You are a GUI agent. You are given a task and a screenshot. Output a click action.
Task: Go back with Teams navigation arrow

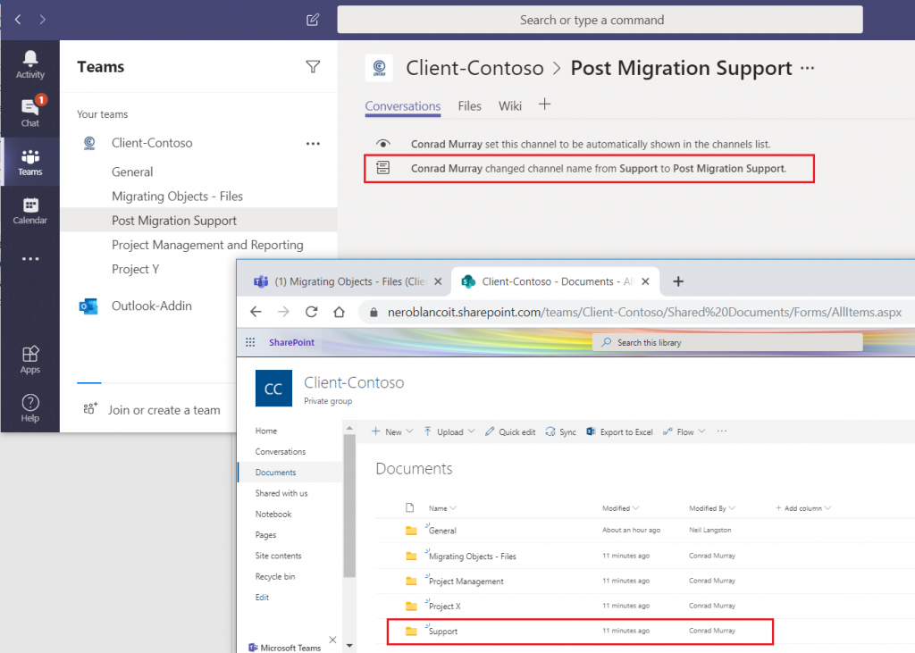click(18, 20)
